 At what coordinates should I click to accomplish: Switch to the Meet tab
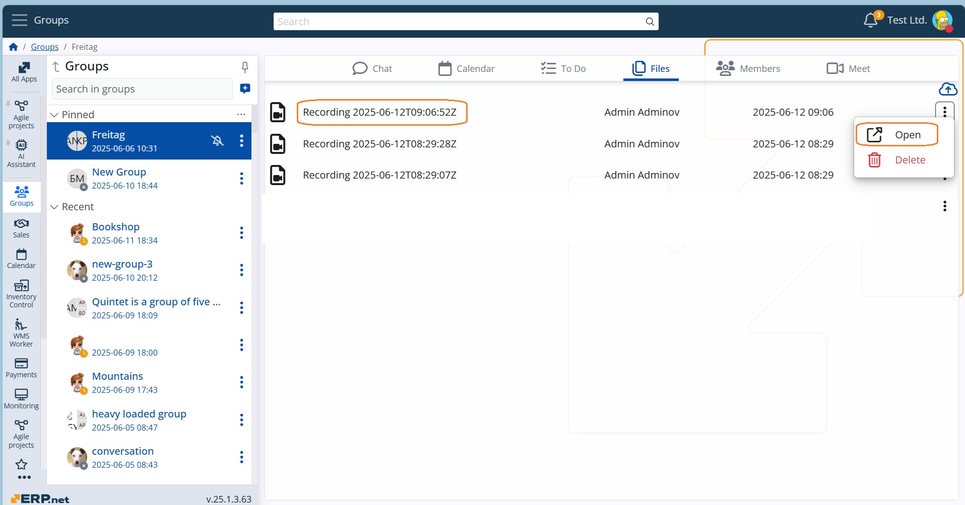point(848,68)
